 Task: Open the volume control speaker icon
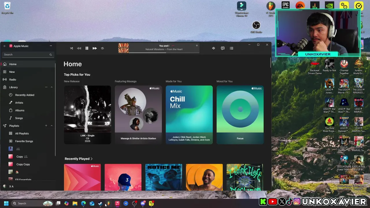click(213, 48)
